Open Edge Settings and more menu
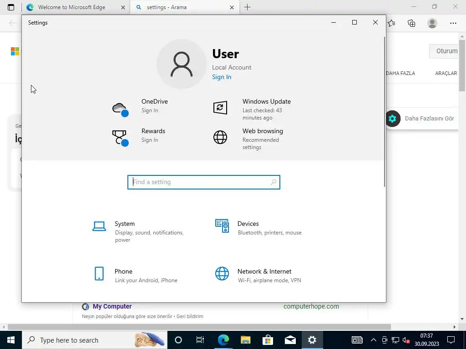Screen dimensions: 466x349 point(453,23)
